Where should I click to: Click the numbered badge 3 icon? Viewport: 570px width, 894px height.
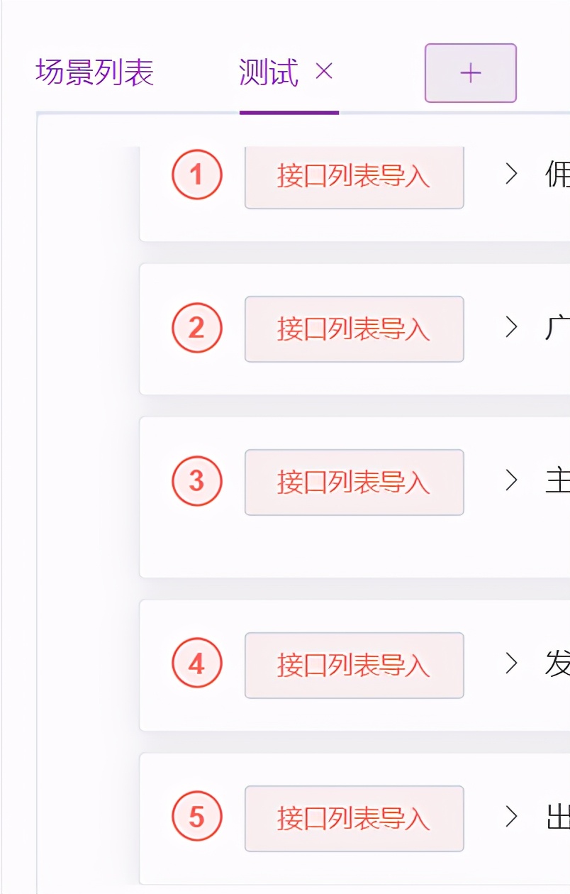(x=197, y=482)
